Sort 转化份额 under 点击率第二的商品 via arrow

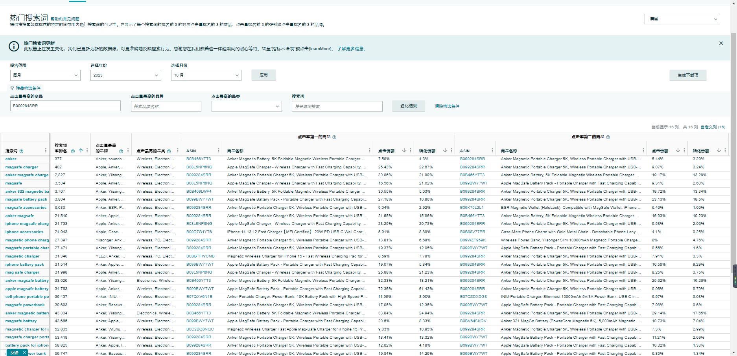[719, 151]
